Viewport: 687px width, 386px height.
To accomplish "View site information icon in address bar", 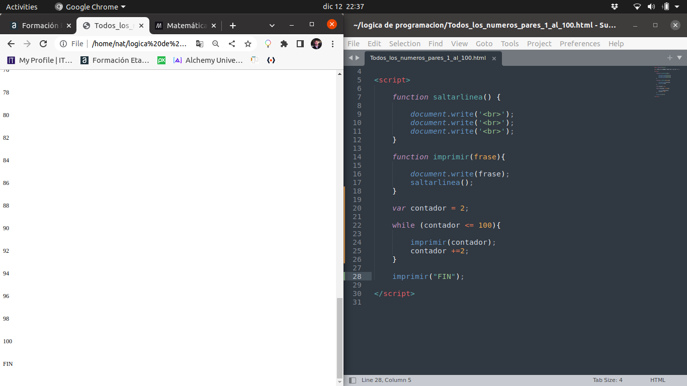I will 63,44.
